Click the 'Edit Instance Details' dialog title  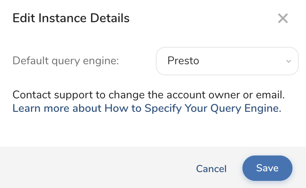coord(71,18)
